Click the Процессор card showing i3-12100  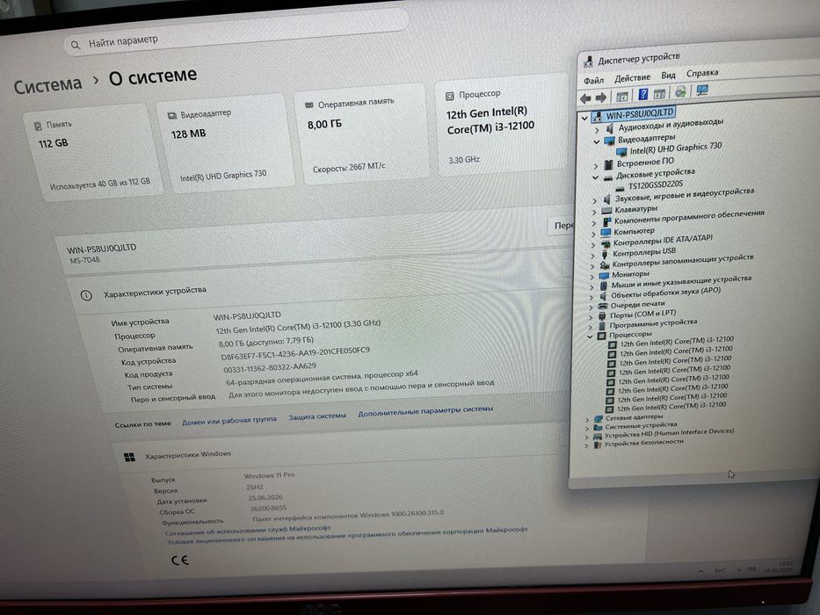click(503, 126)
